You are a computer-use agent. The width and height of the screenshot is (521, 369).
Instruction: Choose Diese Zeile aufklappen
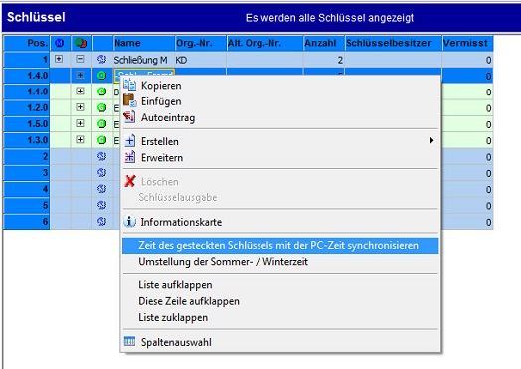(x=189, y=301)
